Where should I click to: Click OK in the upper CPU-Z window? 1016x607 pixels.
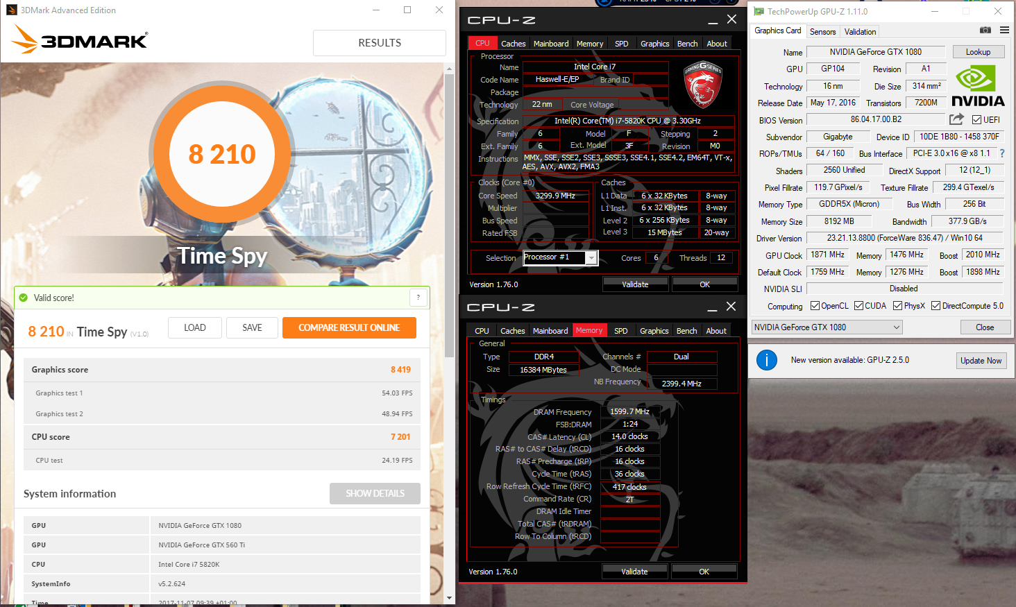coord(704,284)
